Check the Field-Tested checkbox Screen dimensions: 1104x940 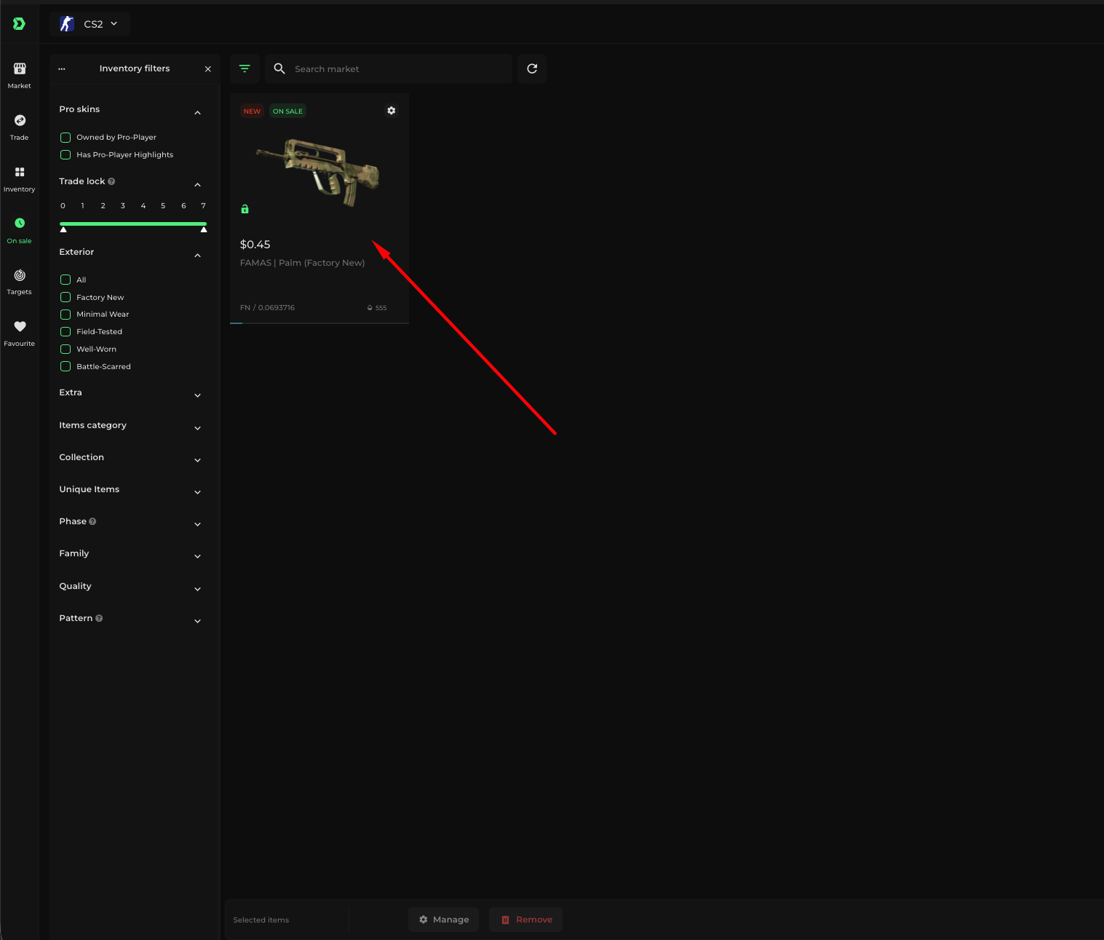65,332
